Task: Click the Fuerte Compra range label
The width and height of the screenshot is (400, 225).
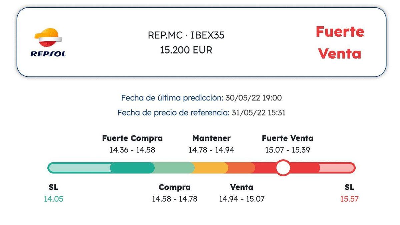Action: (x=132, y=138)
